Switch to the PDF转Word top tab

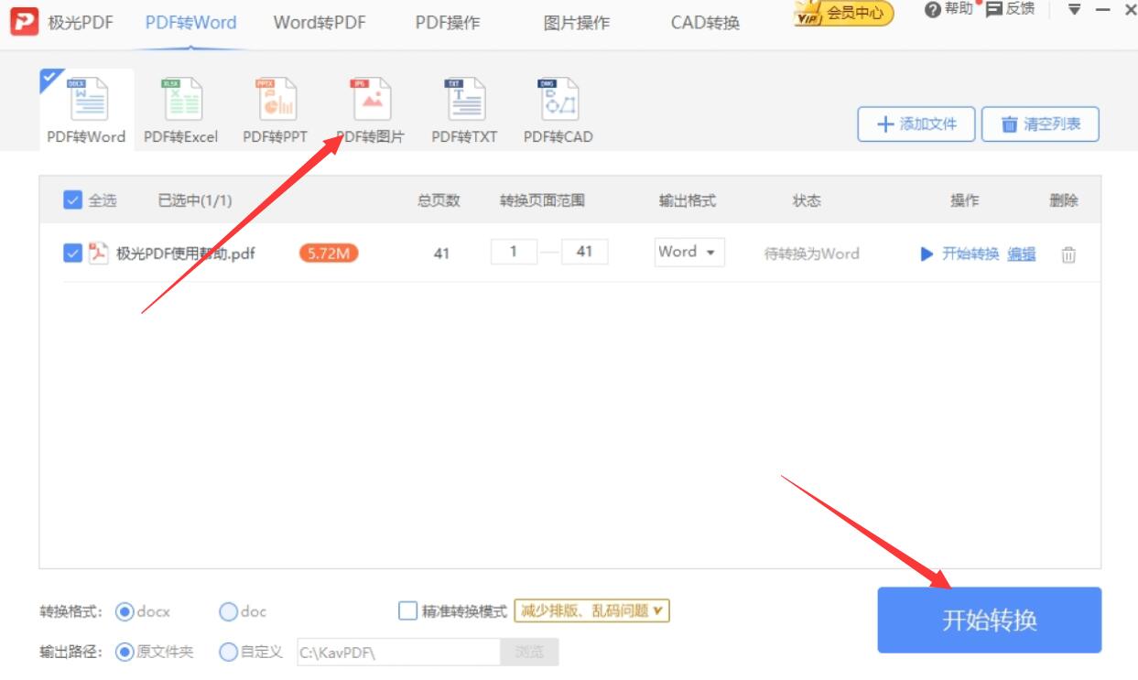[190, 23]
